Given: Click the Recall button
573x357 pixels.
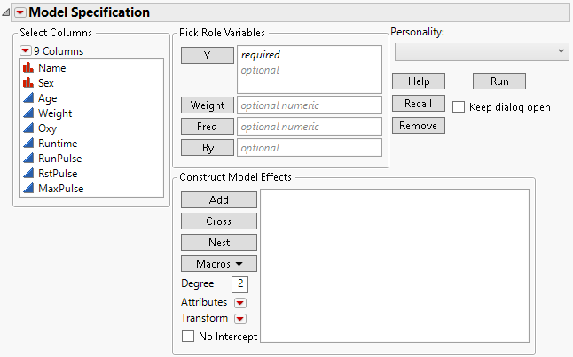Looking at the screenshot, I should coord(418,103).
